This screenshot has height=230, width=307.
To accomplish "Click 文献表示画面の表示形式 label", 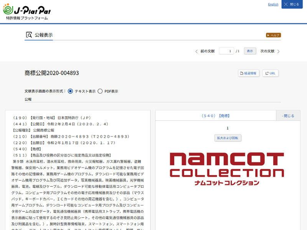I will (45, 91).
